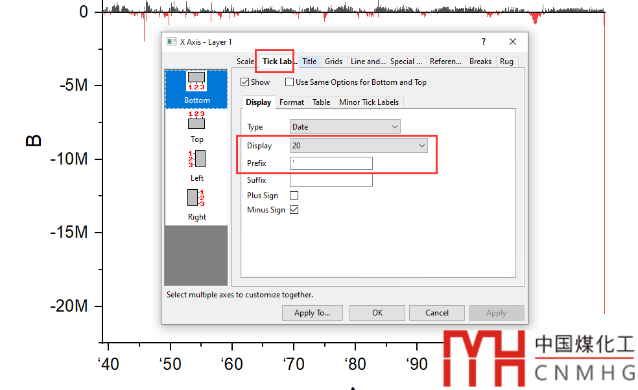Switch to the Minor Tick Labels subtab
The width and height of the screenshot is (638, 390).
click(370, 102)
